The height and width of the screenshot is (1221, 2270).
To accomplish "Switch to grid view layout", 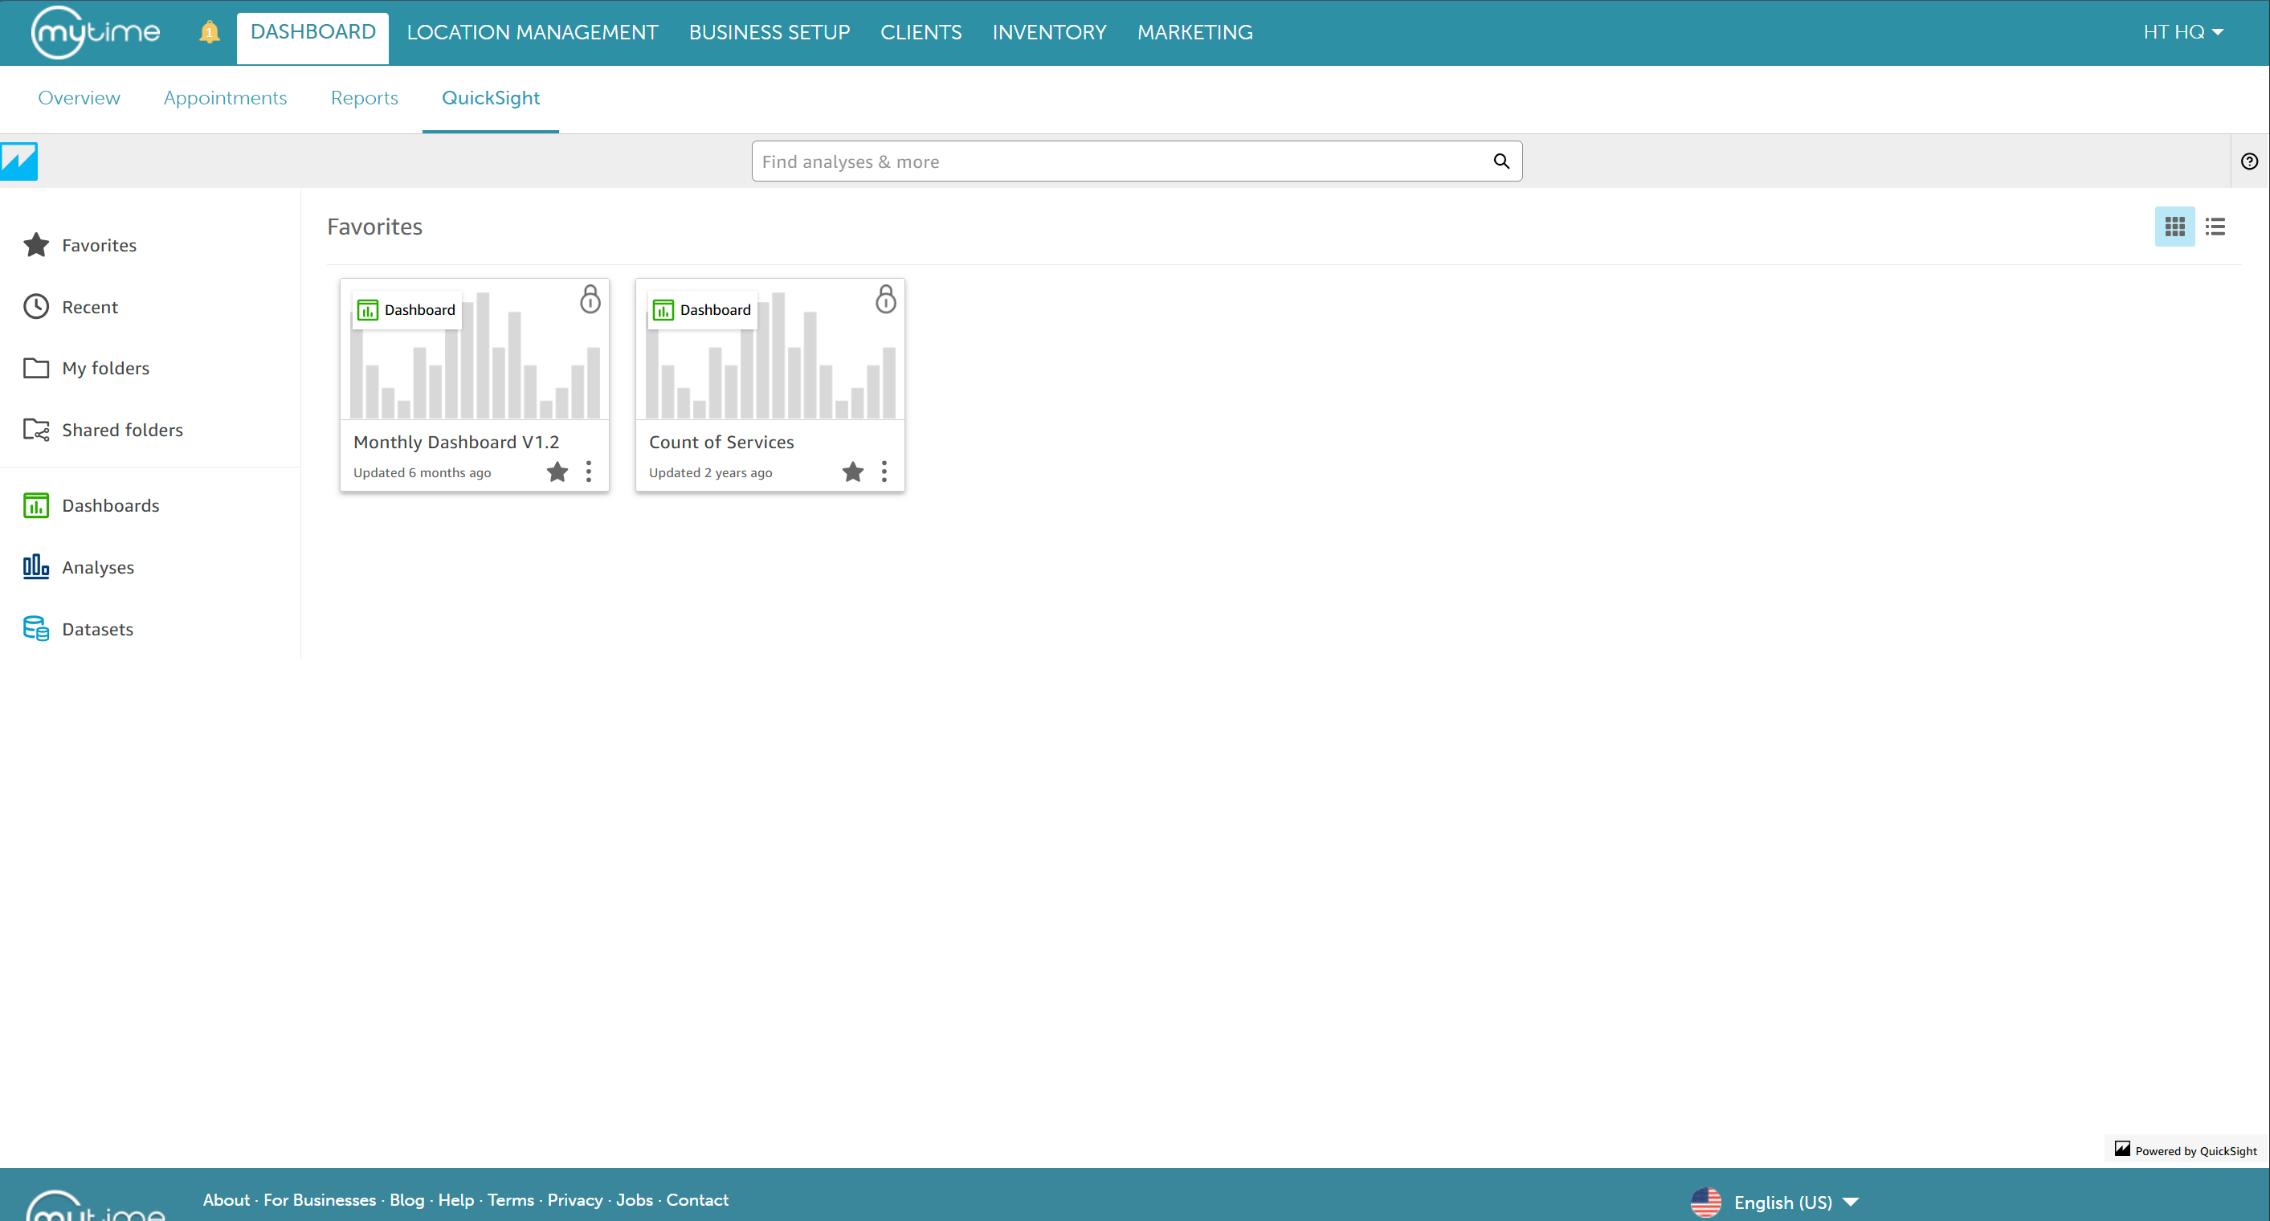I will tap(2174, 227).
